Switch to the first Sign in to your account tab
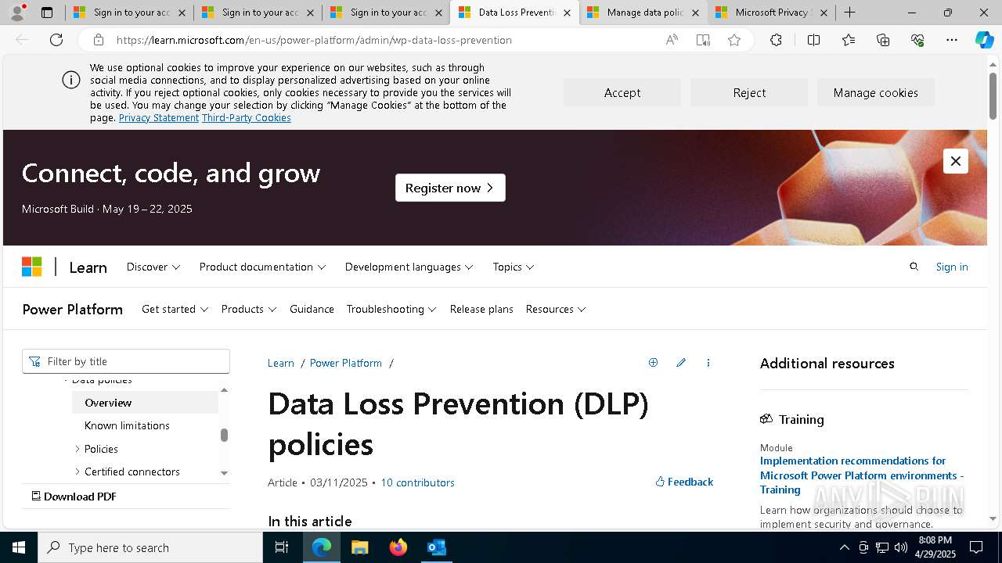Image resolution: width=1002 pixels, height=563 pixels. [x=129, y=13]
